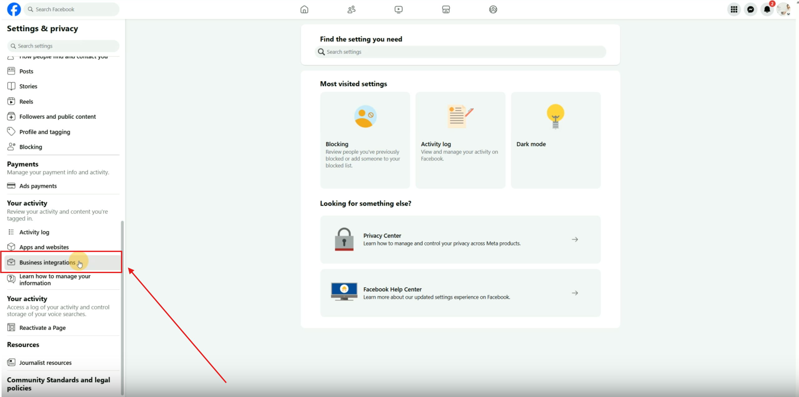Click the Dark mode lightbulb illustration
The image size is (799, 397).
[x=556, y=117]
